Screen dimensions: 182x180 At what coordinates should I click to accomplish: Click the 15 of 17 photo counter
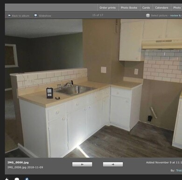point(98,15)
